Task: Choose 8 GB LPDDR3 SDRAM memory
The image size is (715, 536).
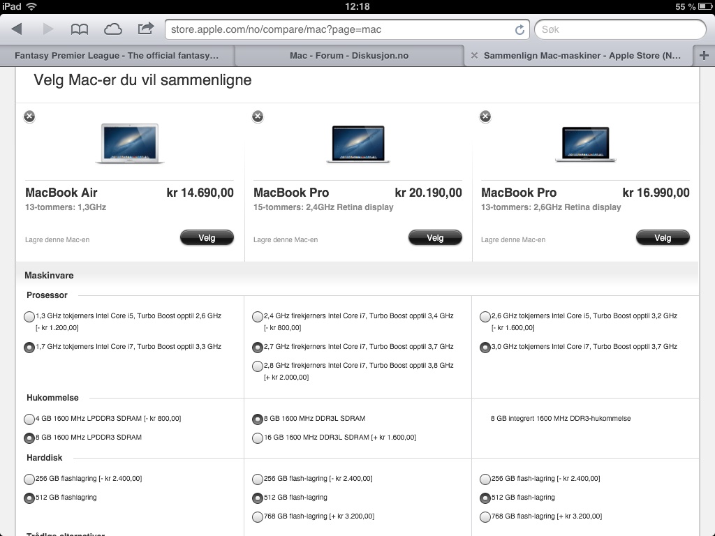Action: 29,438
